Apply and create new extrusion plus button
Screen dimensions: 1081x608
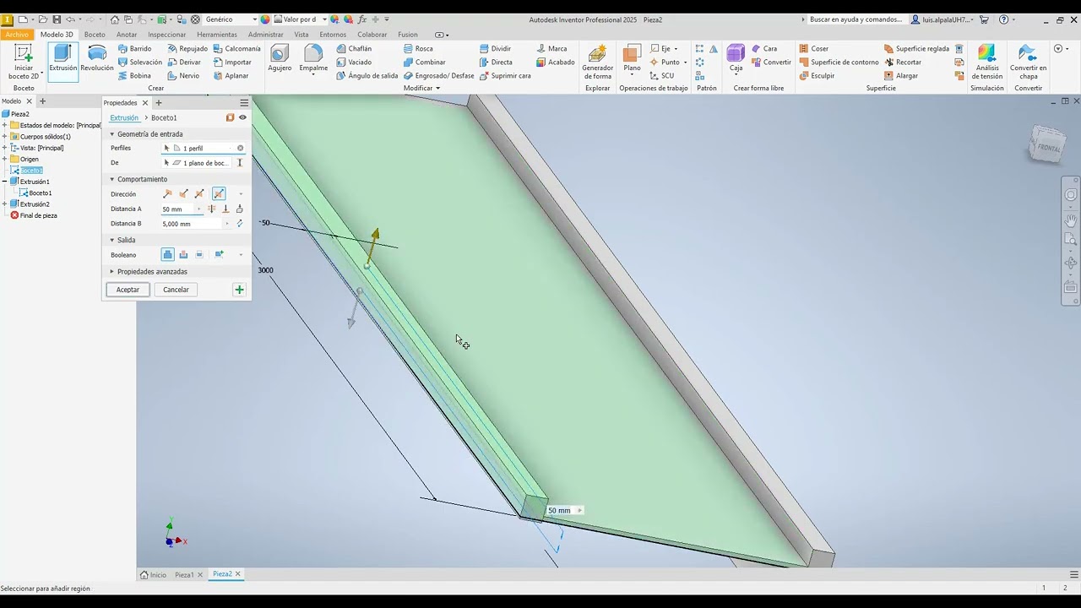click(239, 290)
